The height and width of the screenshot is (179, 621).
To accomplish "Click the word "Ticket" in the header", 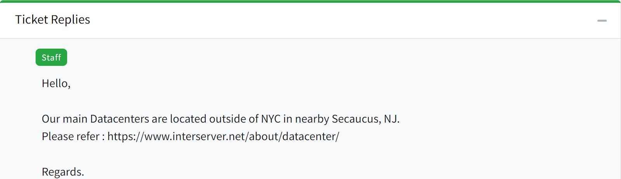I will (31, 20).
